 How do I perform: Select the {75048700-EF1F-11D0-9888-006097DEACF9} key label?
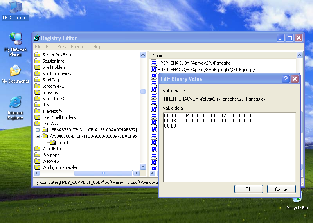click(x=93, y=136)
